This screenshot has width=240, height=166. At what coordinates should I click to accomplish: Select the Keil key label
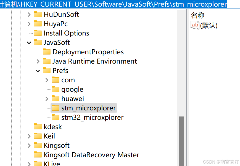coord(49,136)
